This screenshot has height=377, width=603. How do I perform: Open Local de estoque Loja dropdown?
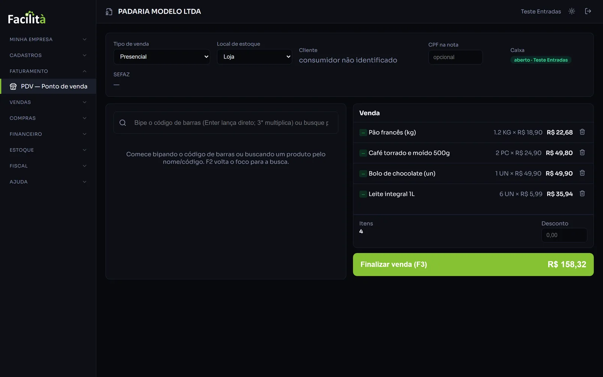[254, 57]
